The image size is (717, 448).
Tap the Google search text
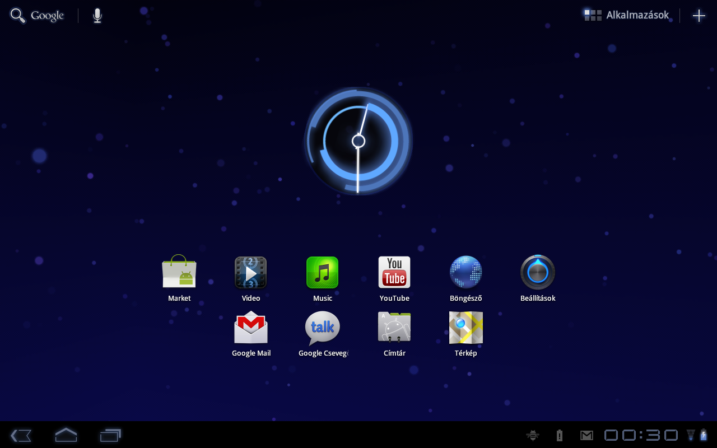[x=47, y=16]
